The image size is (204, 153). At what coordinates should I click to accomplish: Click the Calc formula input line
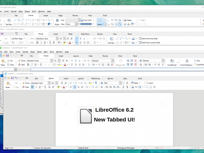[117, 69]
